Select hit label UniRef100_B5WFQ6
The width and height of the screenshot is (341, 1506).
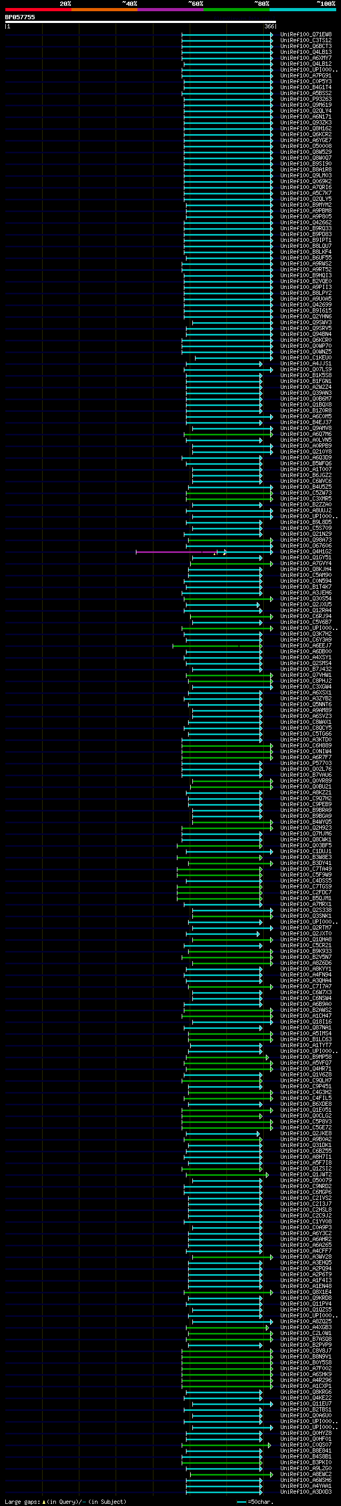point(306,464)
